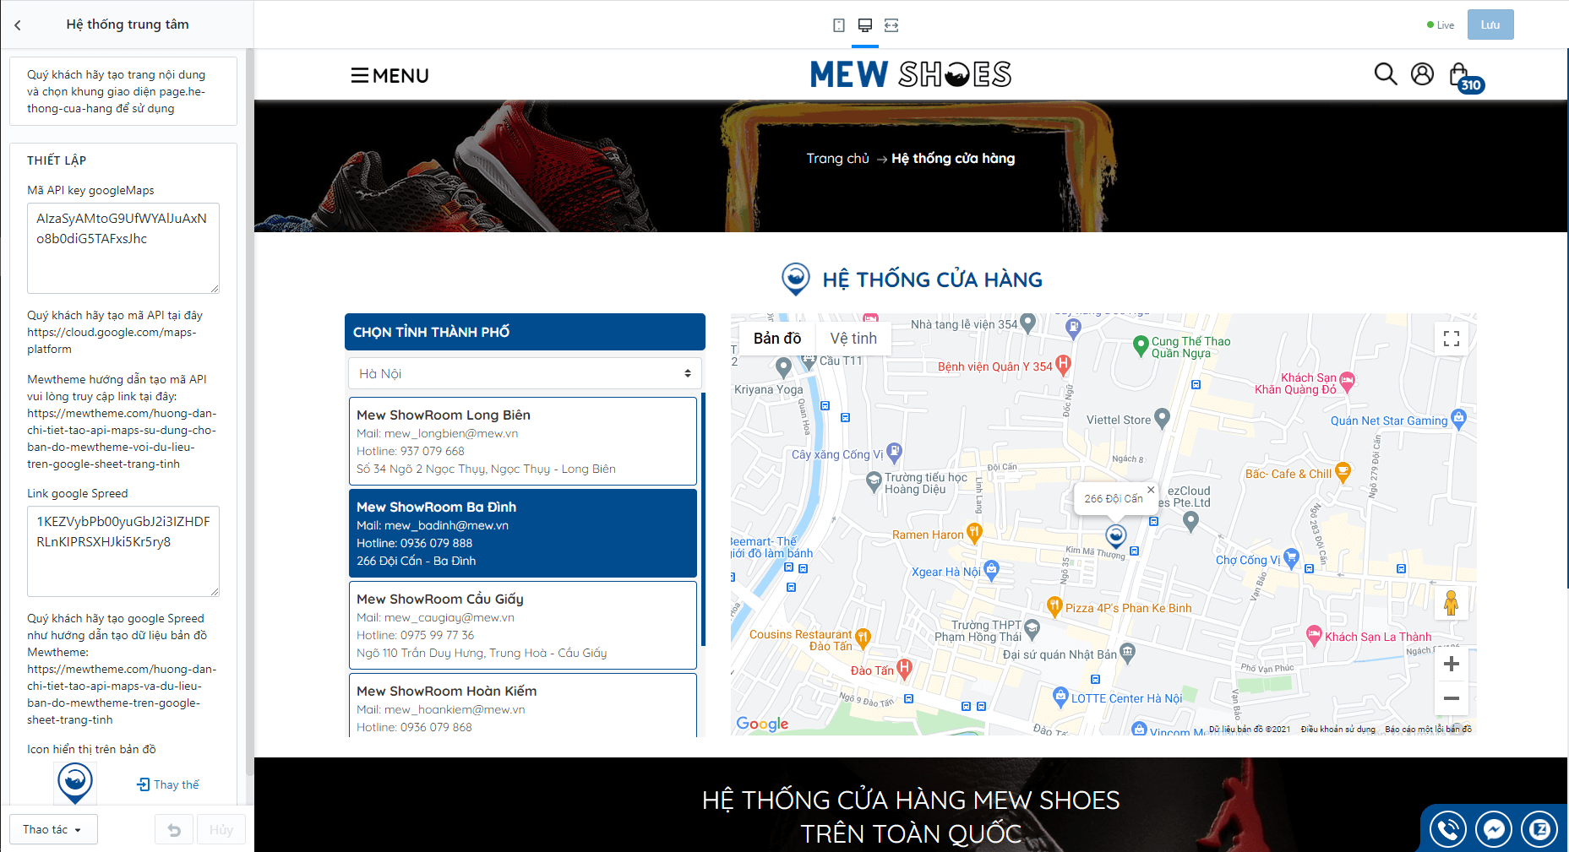This screenshot has height=852, width=1569.
Task: Follow the Trang chủ breadcrumb link
Action: click(x=837, y=159)
